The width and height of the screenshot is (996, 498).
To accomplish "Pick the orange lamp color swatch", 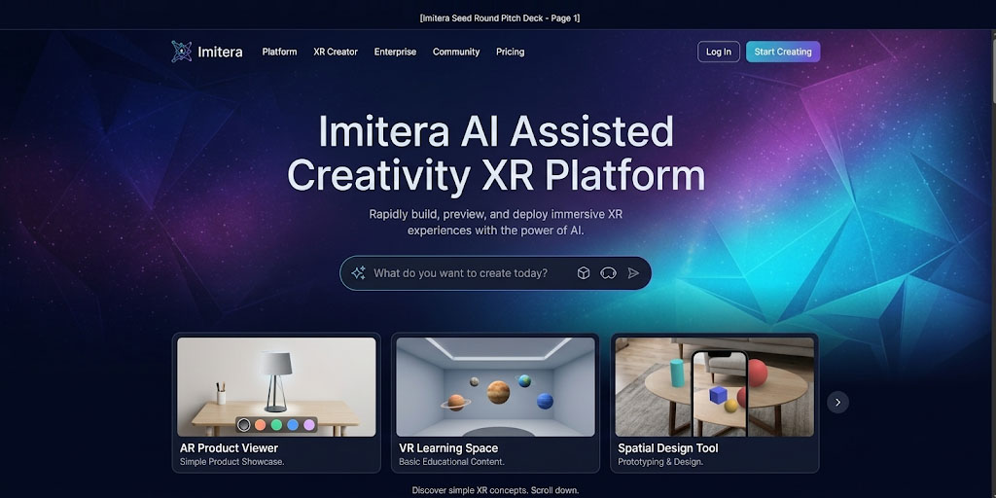I will [260, 424].
